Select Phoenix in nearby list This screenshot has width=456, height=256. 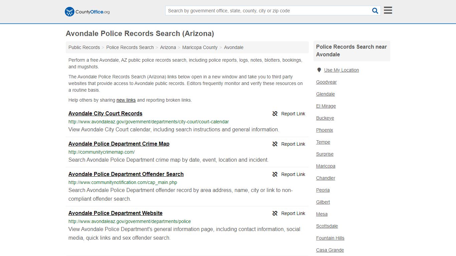[324, 130]
